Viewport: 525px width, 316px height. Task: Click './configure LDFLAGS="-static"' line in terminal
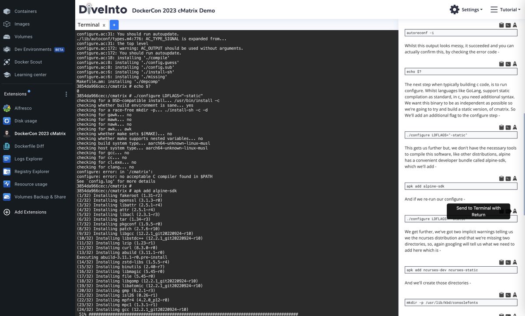click(x=140, y=96)
